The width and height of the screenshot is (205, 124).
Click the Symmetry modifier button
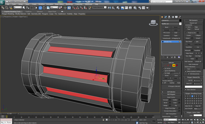click(167, 35)
